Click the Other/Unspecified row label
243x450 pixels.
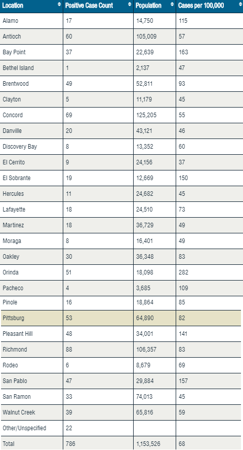click(24, 428)
